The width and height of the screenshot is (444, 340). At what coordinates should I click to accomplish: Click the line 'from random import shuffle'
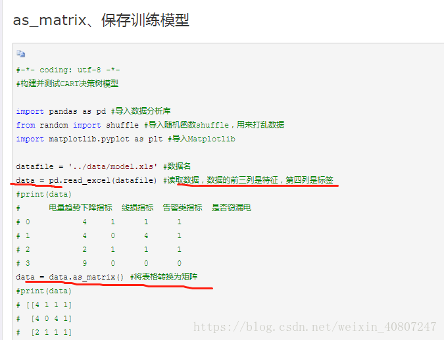[x=78, y=125]
